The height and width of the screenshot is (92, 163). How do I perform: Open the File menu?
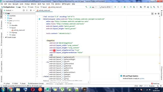[x=2, y=4]
